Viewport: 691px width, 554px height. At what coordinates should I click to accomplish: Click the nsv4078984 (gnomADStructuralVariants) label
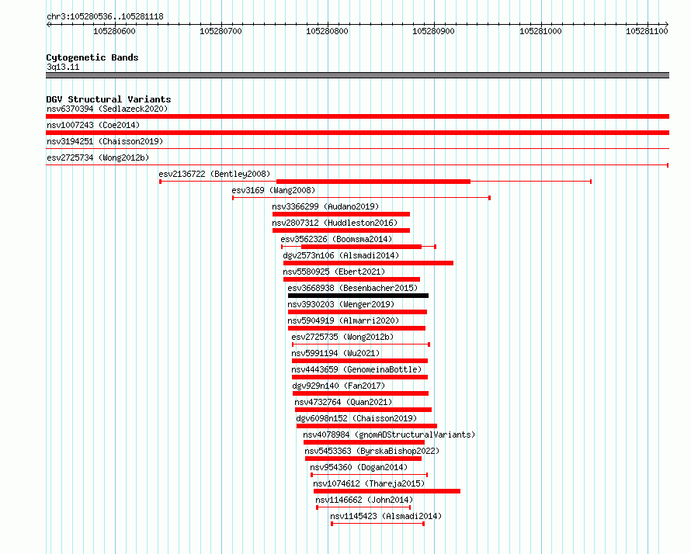click(389, 435)
